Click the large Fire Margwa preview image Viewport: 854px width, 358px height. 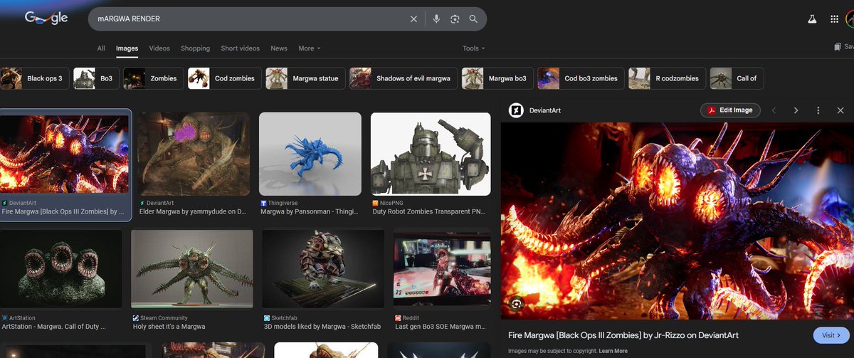pyautogui.click(x=677, y=221)
